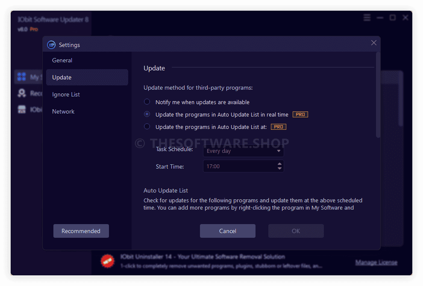Click My Software grid icon in sidebar
The width and height of the screenshot is (423, 286).
22,77
